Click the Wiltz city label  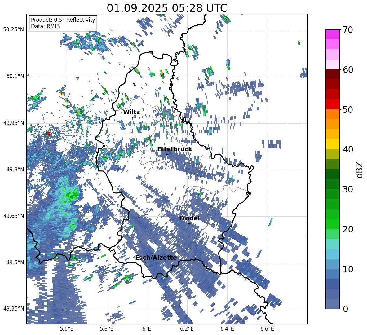[x=131, y=112]
